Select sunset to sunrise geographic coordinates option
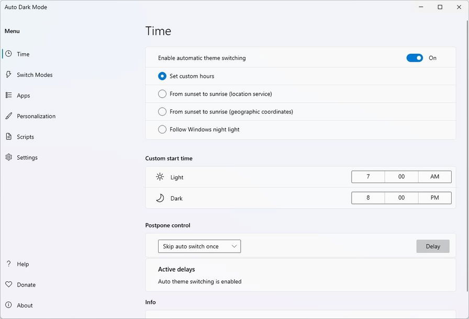The image size is (469, 319). pyautogui.click(x=162, y=112)
